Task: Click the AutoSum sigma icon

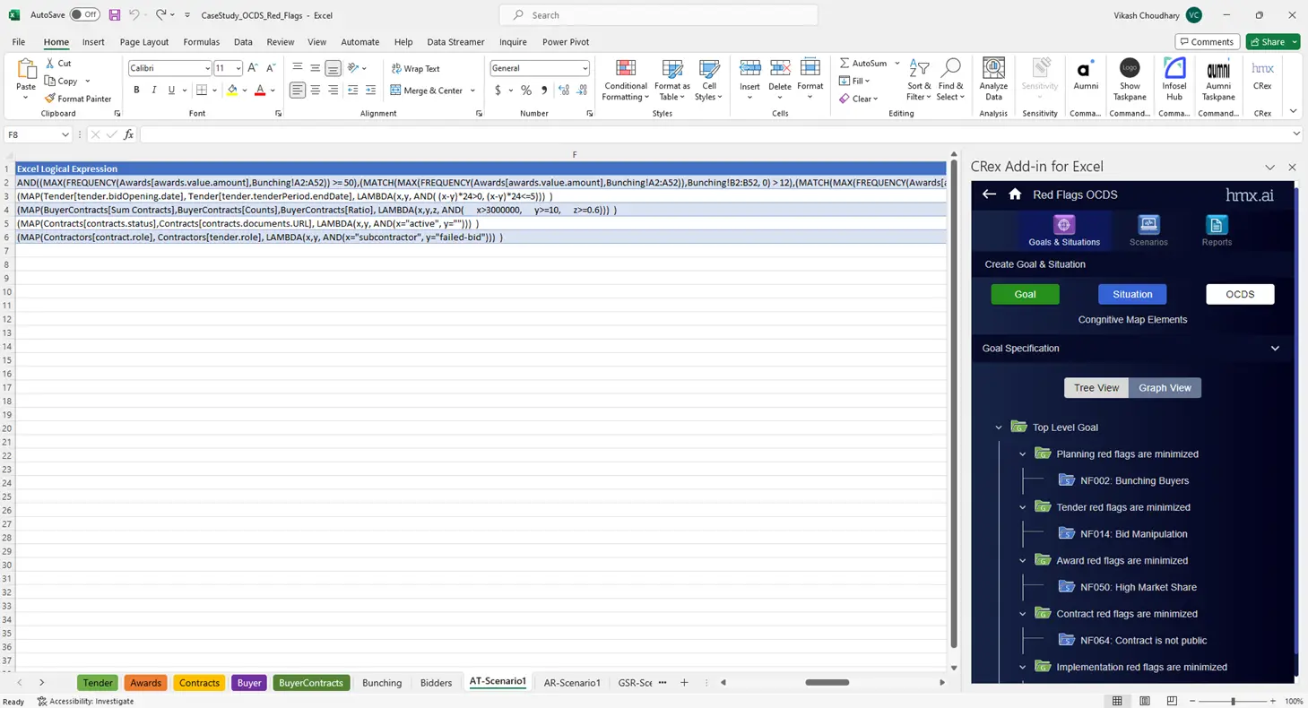Action: coord(845,64)
